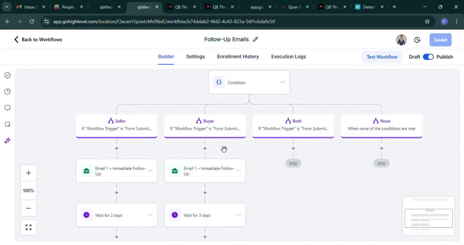Screen dimensions: 464x245
Task: Add step after Seller Email 1 node
Action: pyautogui.click(x=116, y=193)
